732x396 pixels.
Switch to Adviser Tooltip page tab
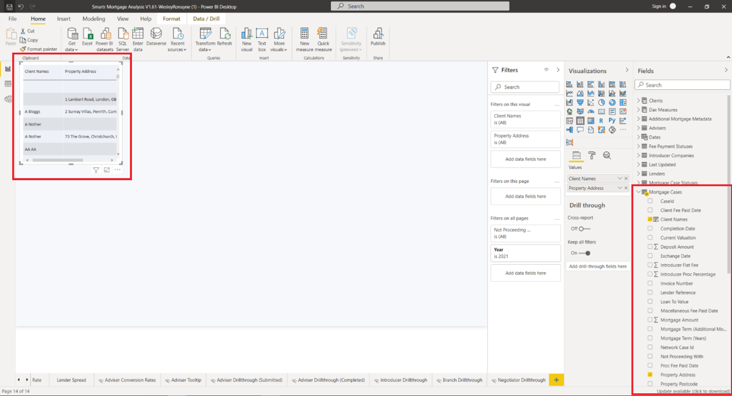click(x=183, y=380)
